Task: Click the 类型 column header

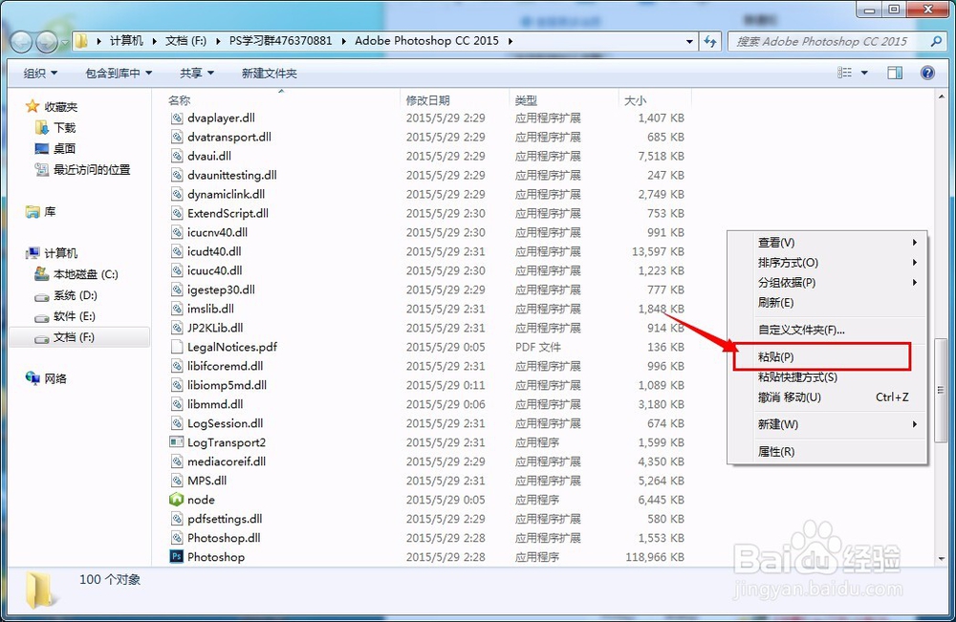Action: [x=563, y=100]
